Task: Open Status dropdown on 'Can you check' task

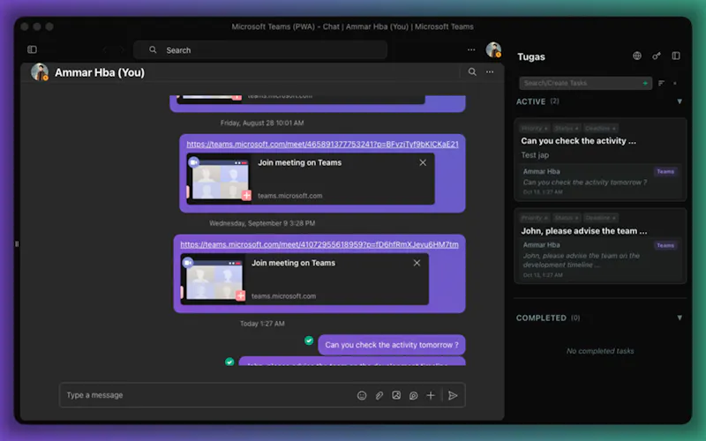Action: pyautogui.click(x=567, y=128)
